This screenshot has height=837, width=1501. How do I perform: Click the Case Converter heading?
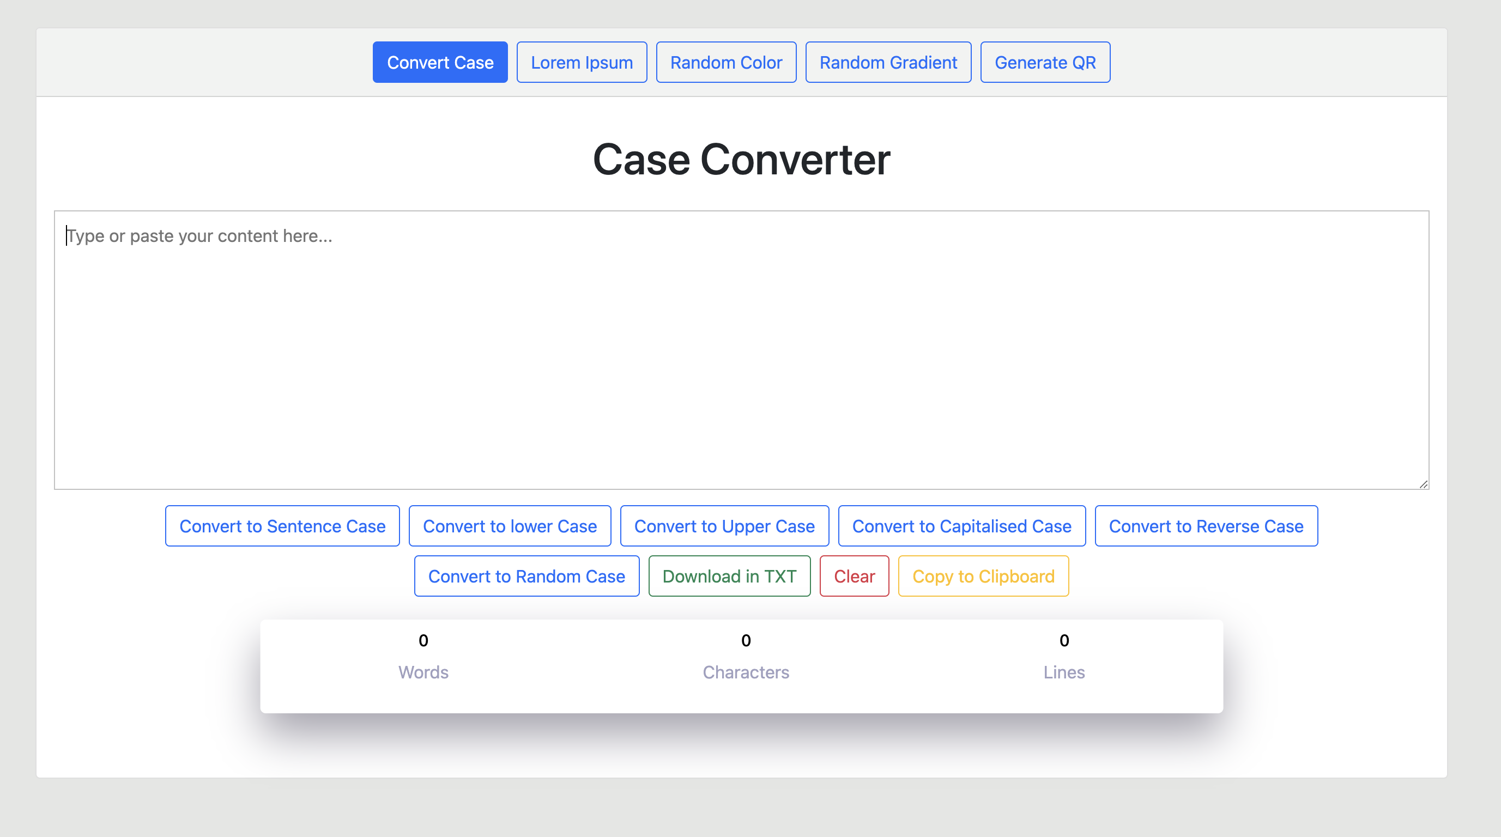point(741,160)
